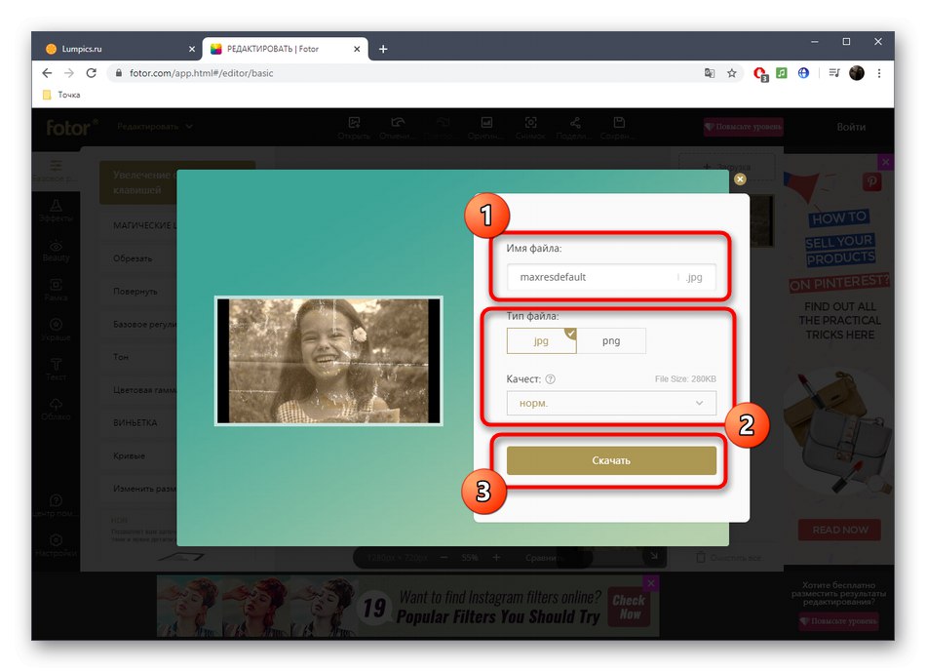The height and width of the screenshot is (672, 926).
Task: Open Chrome three-dot menu
Action: [x=879, y=73]
